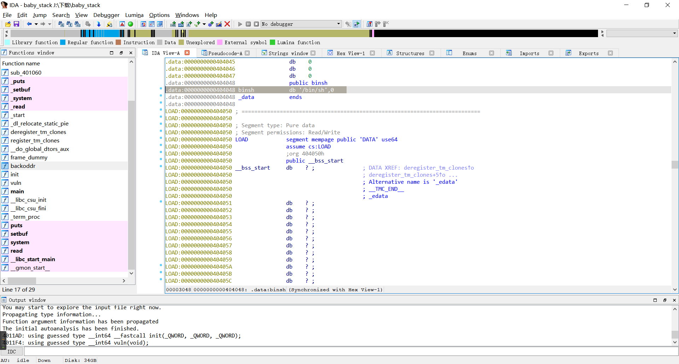This screenshot has width=679, height=364.
Task: Expand the dropdown right of navigation band
Action: pyautogui.click(x=674, y=33)
